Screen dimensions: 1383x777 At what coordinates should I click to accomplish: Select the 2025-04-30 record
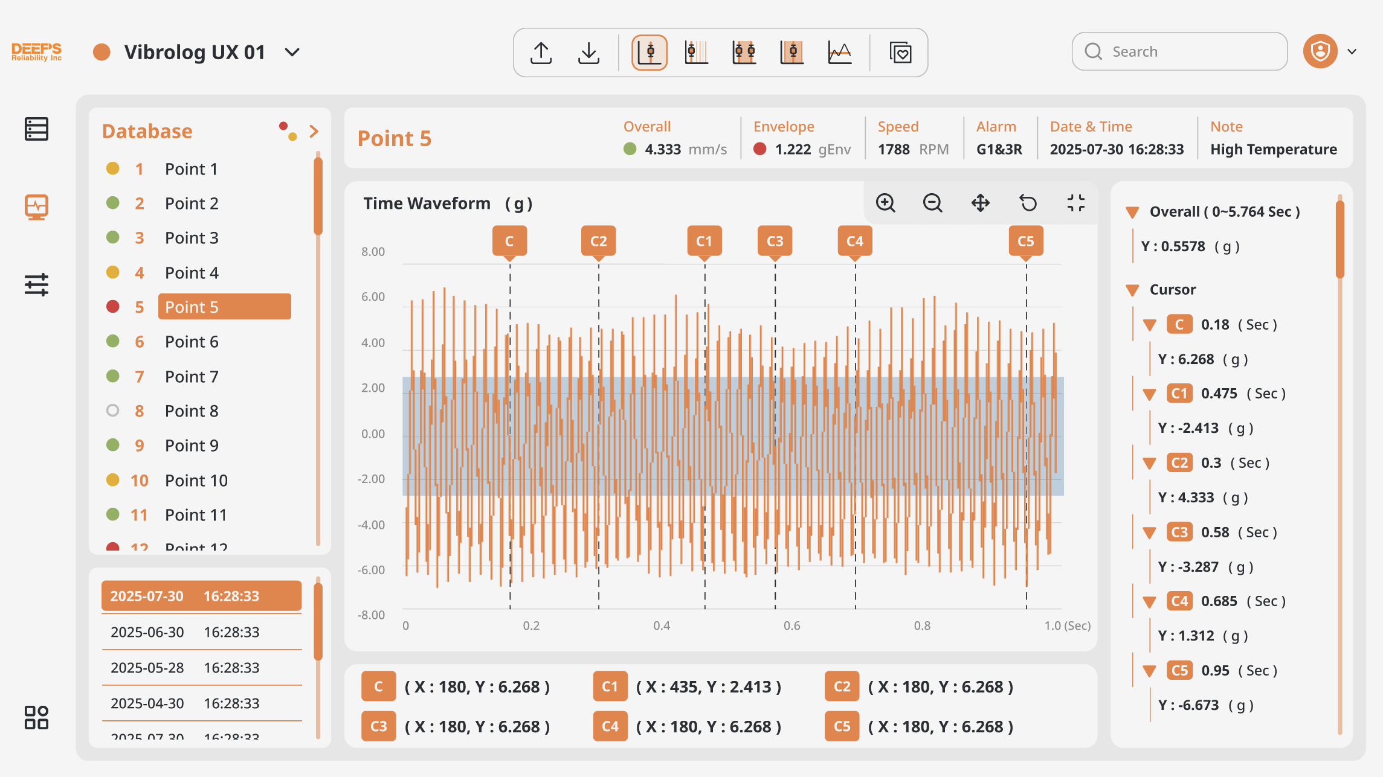(x=201, y=703)
